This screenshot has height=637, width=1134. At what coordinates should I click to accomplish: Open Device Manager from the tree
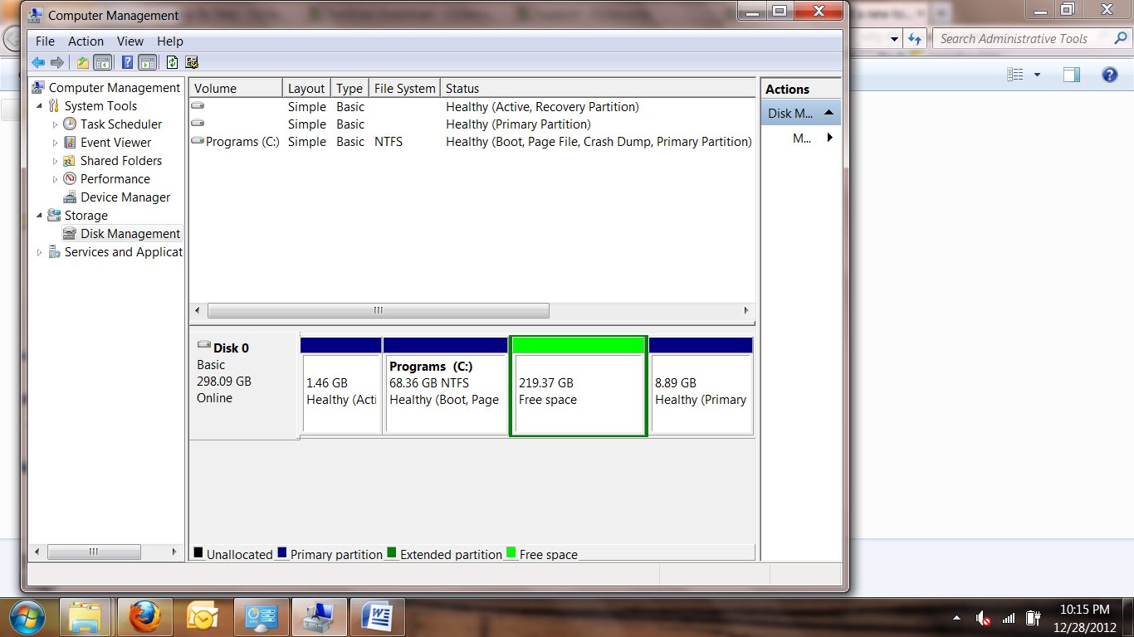[x=125, y=197]
